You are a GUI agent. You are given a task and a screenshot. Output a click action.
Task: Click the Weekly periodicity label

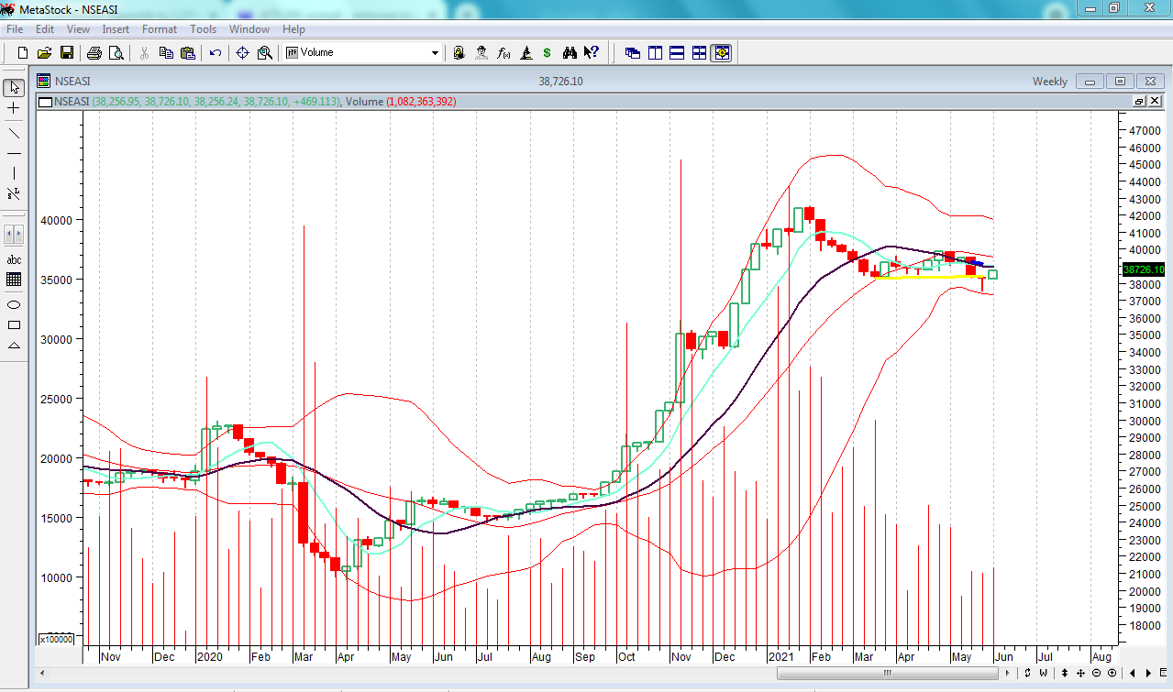pos(1049,81)
